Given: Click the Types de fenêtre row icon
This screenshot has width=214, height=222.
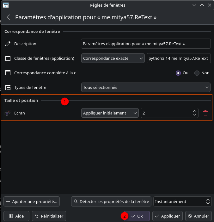Looking at the screenshot, I should pyautogui.click(x=8, y=87).
